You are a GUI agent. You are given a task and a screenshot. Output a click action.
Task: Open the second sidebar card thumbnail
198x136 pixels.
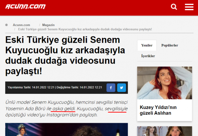click(x=164, y=131)
